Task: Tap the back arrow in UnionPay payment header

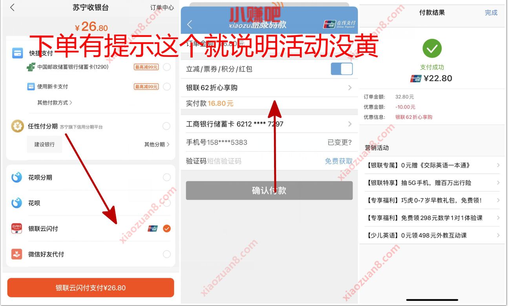Action: pos(190,24)
